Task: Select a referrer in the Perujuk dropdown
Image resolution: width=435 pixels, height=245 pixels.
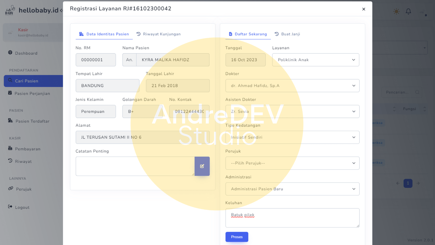Action: (x=292, y=163)
